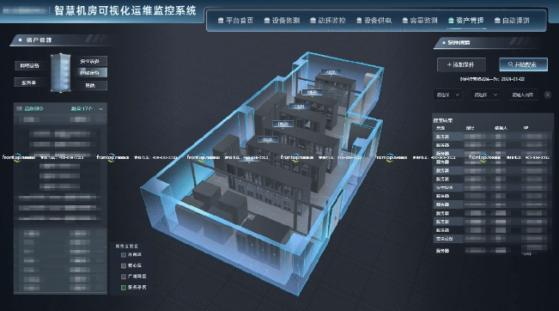Click the round clear icon beside the search input
559x311 pixels.
(548, 95)
